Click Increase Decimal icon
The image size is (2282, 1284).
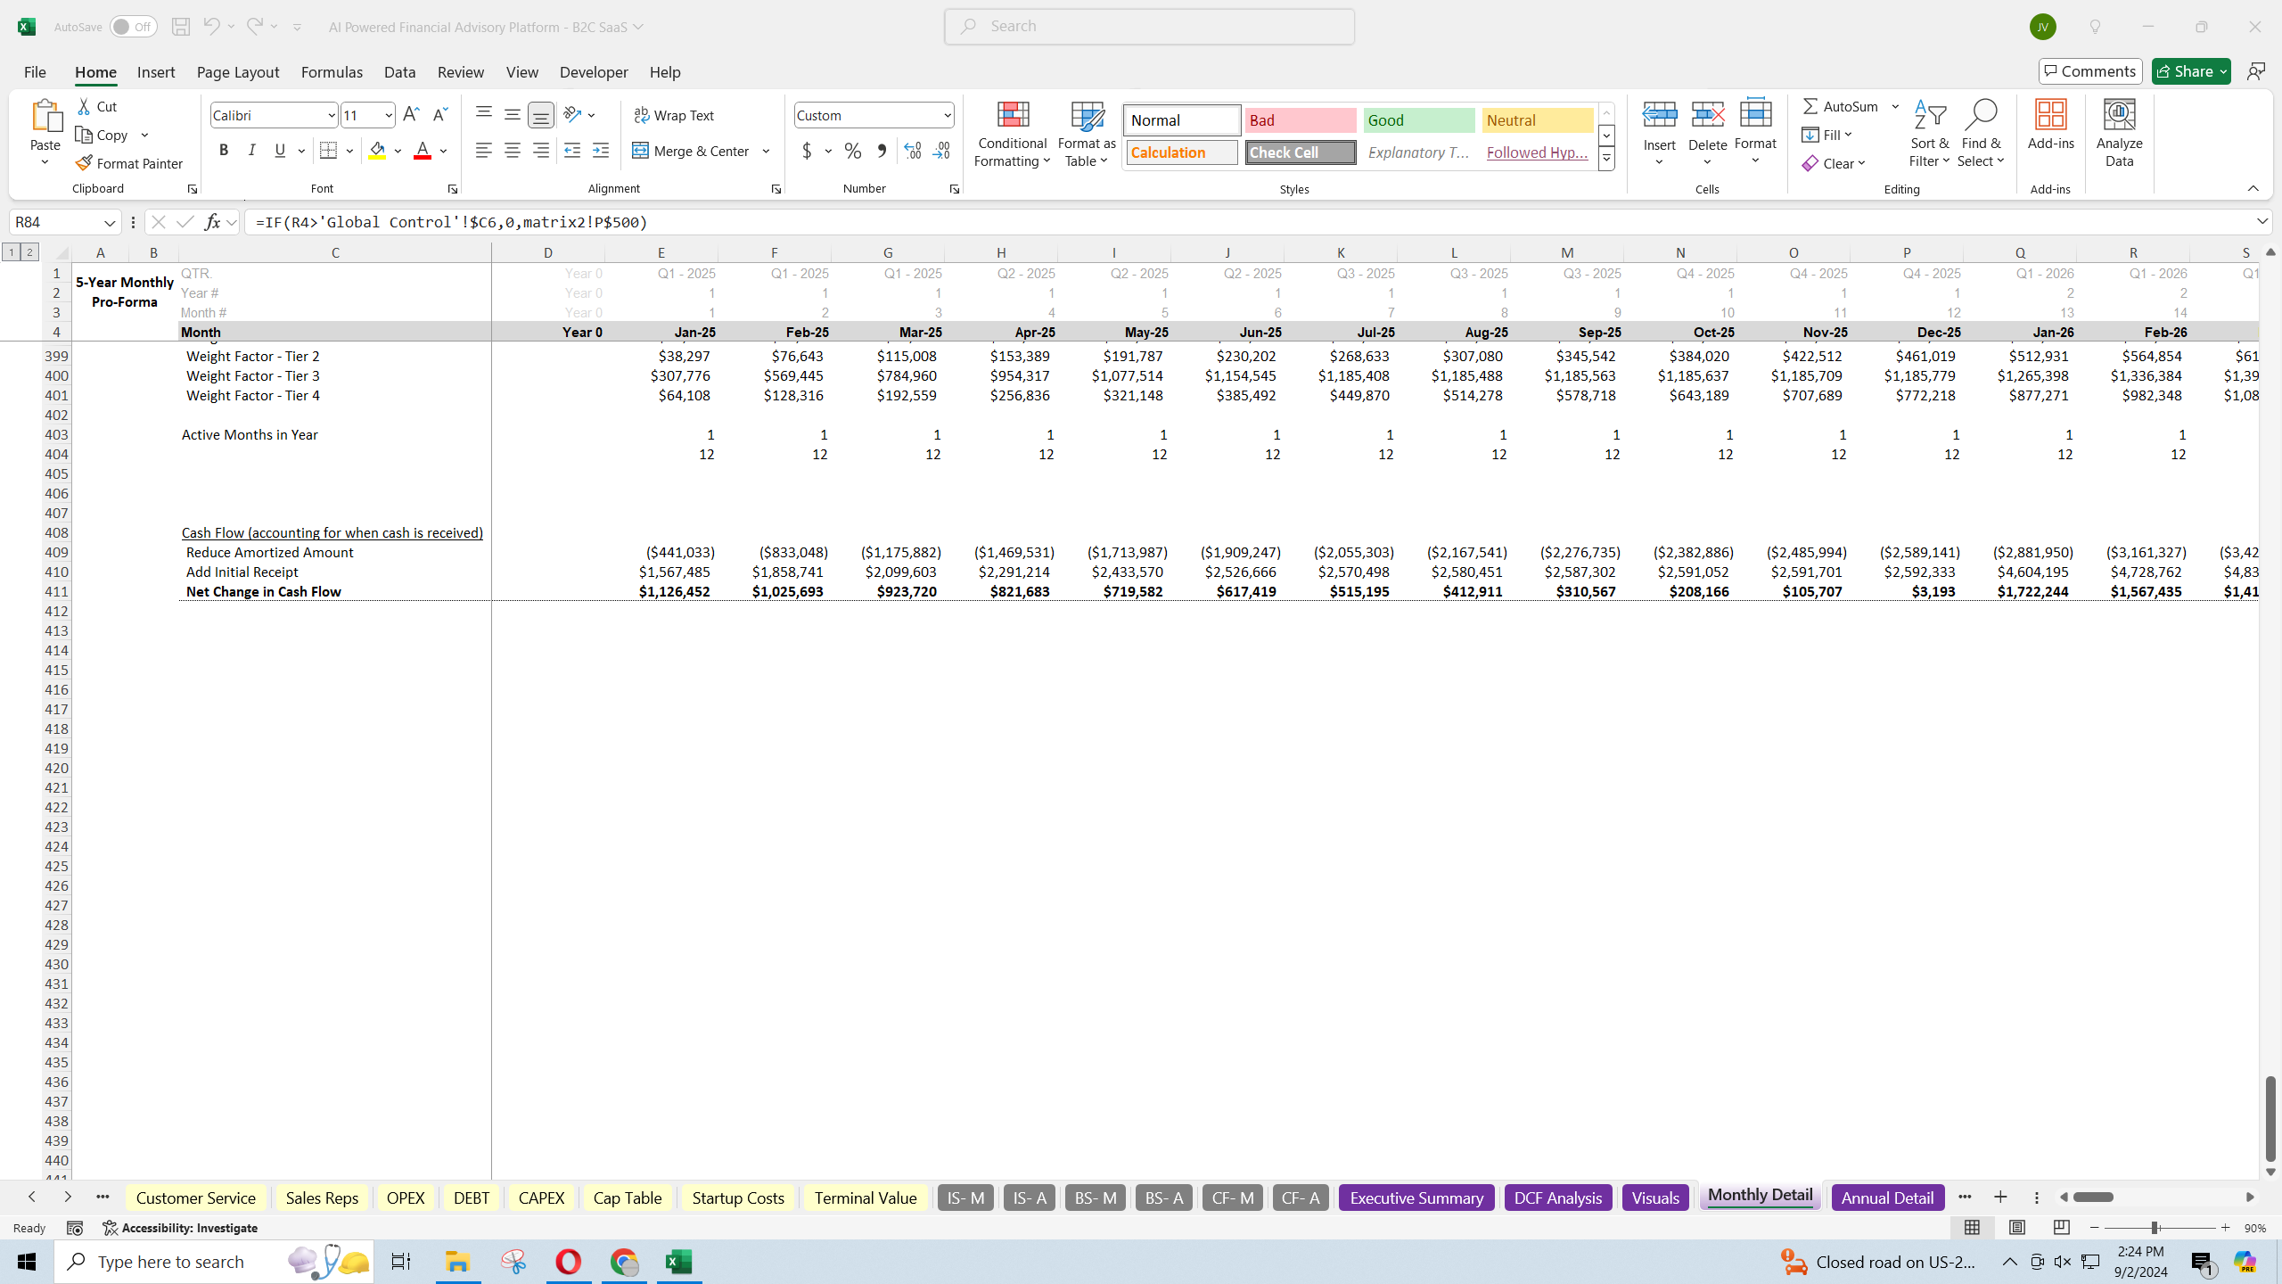[913, 151]
